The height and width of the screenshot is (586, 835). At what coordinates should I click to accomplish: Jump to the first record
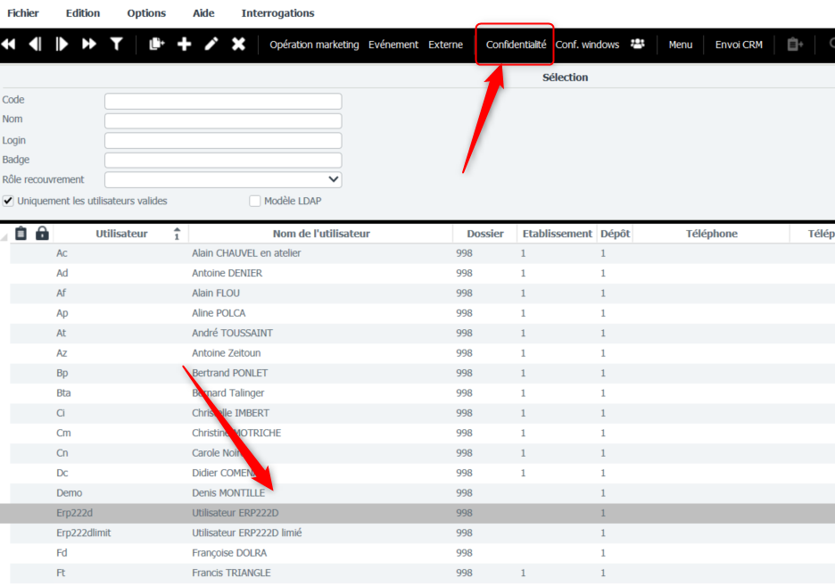click(9, 45)
